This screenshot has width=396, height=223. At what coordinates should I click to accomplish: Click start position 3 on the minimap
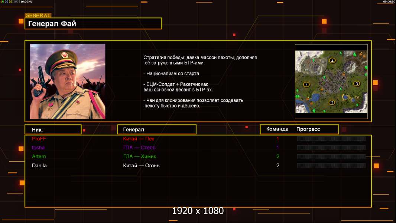coord(356,84)
